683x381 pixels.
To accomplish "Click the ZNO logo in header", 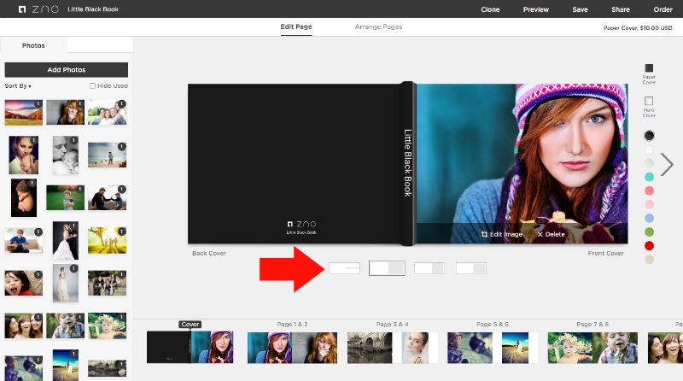I will [x=38, y=9].
